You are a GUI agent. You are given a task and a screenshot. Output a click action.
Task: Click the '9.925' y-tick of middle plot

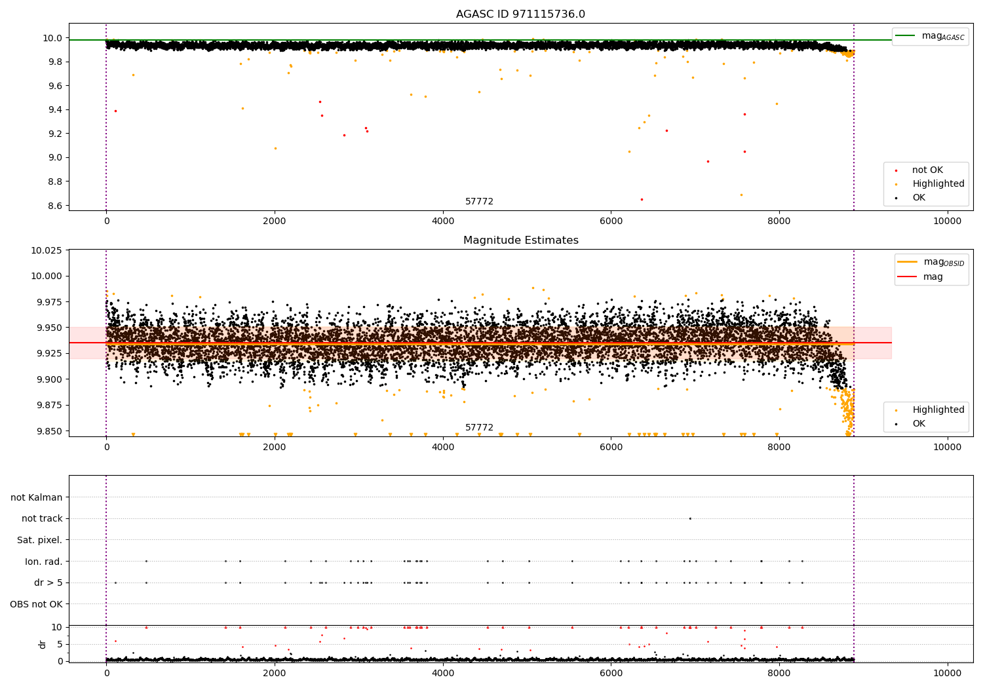pyautogui.click(x=50, y=354)
